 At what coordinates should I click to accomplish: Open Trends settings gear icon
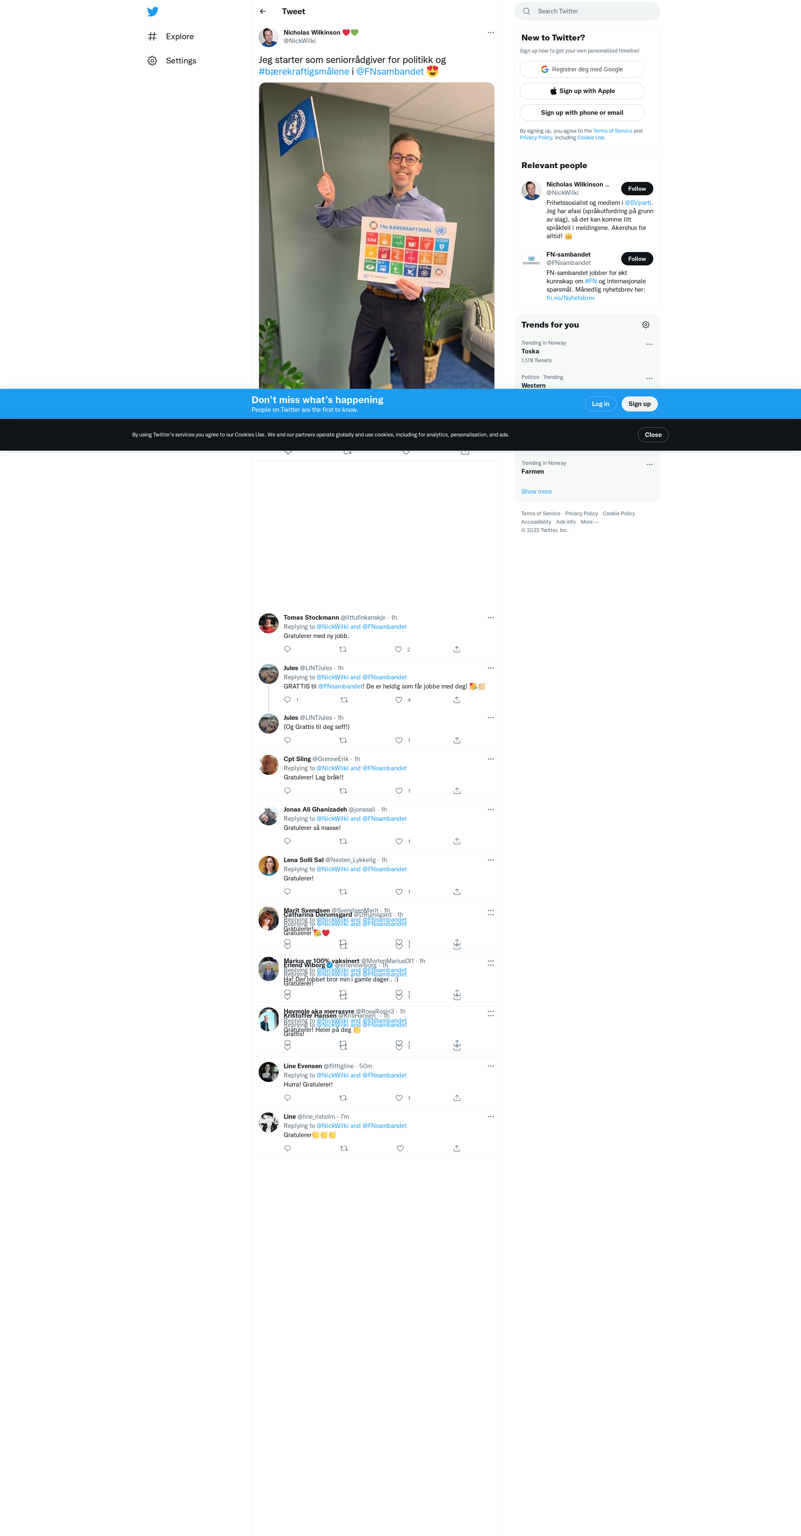click(645, 325)
